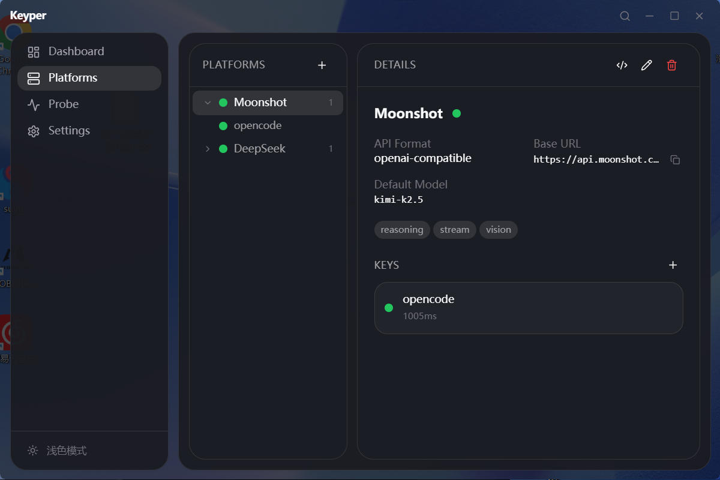Maximize the Keyper window
The width and height of the screenshot is (720, 480).
click(674, 16)
